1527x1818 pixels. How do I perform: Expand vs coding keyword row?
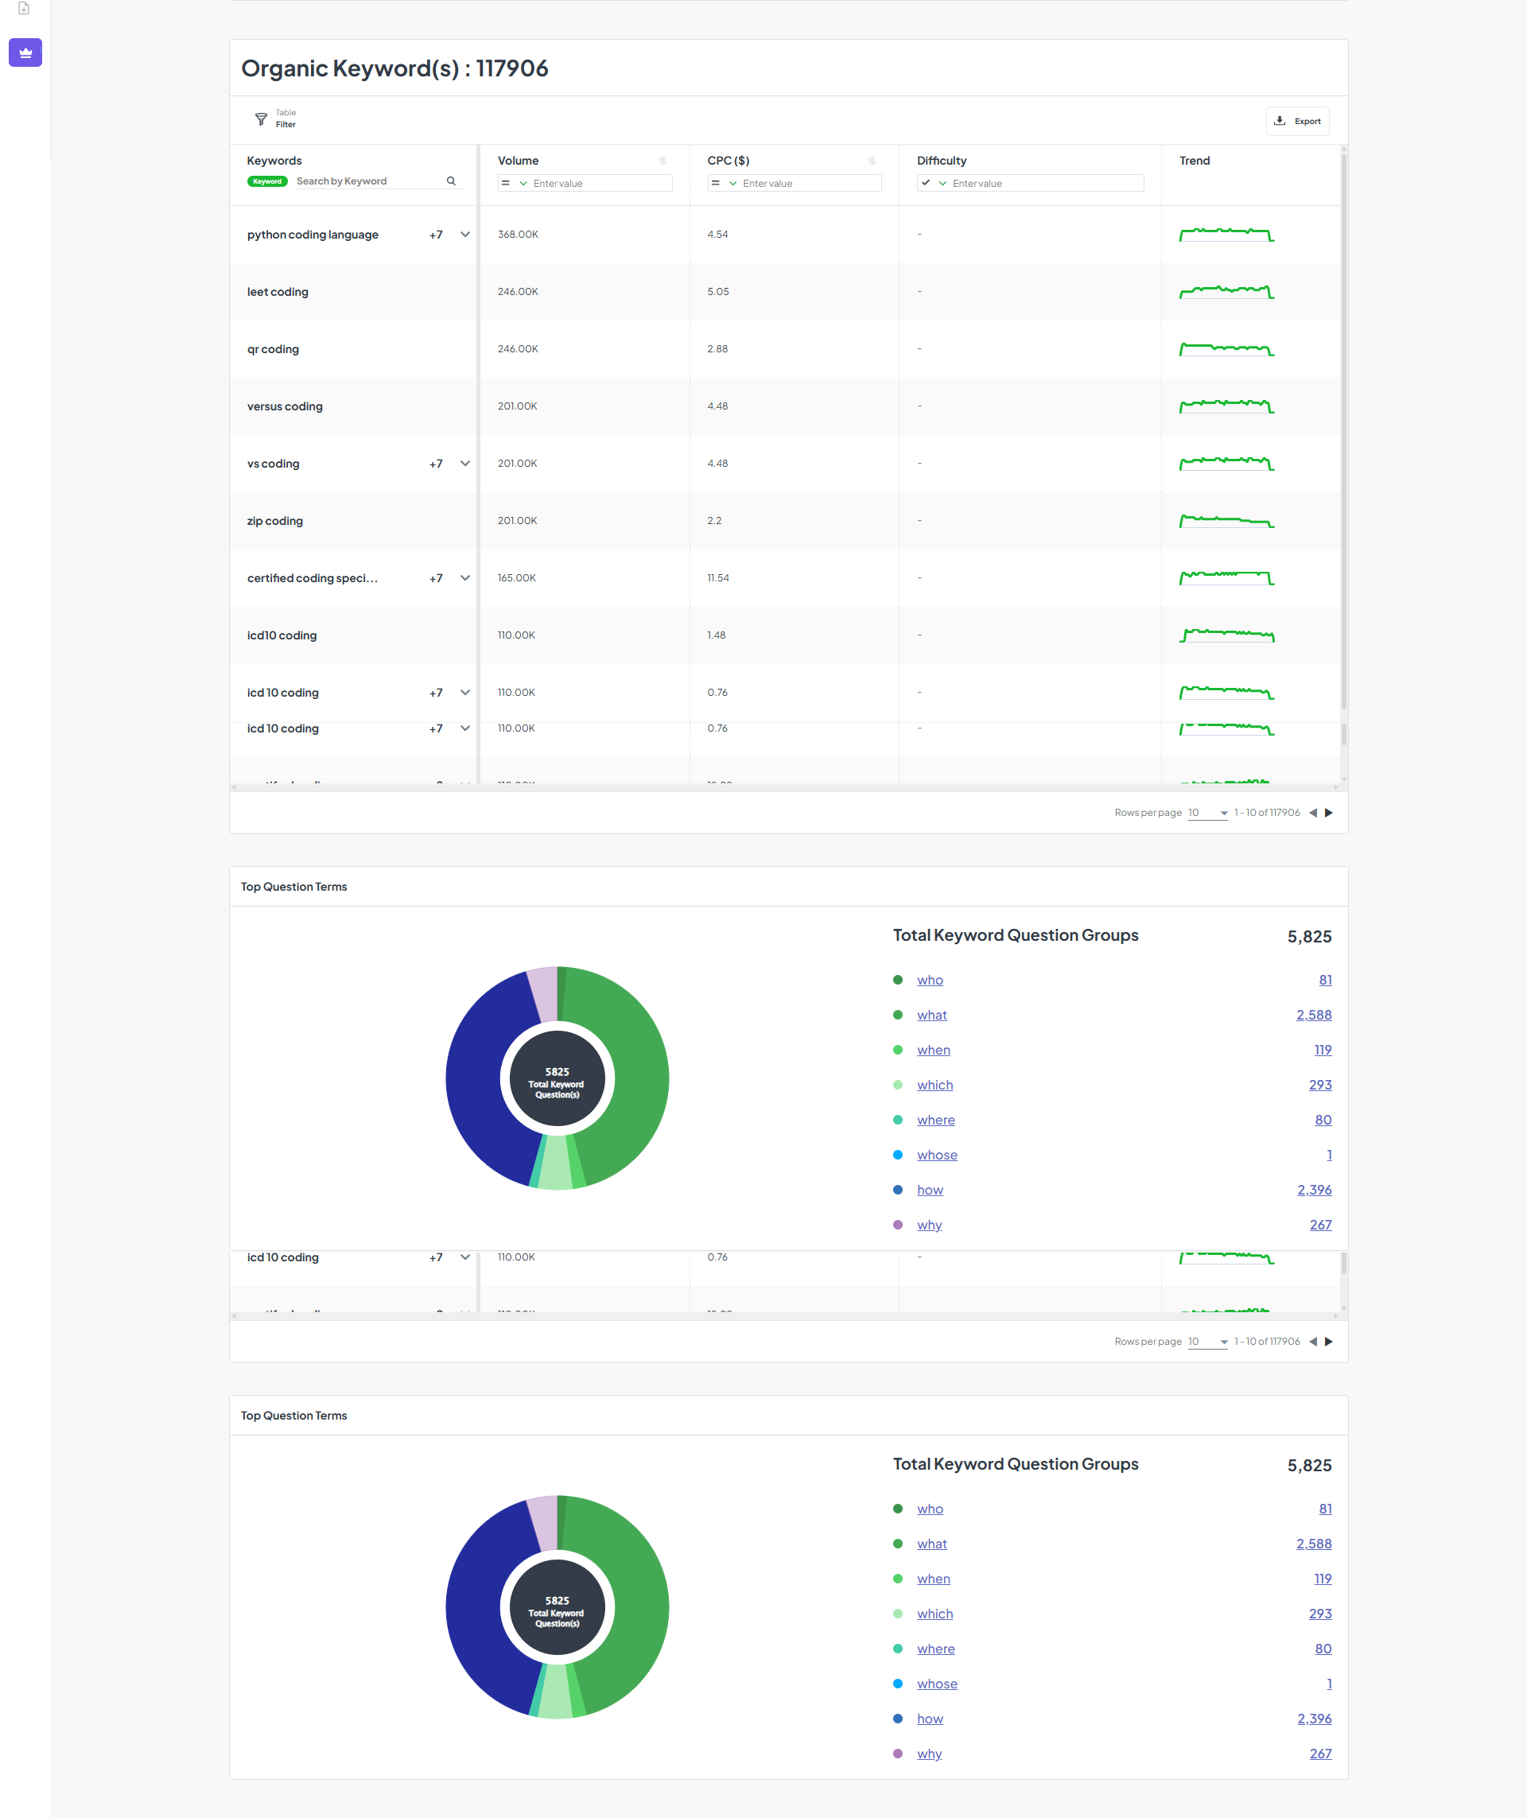coord(464,464)
